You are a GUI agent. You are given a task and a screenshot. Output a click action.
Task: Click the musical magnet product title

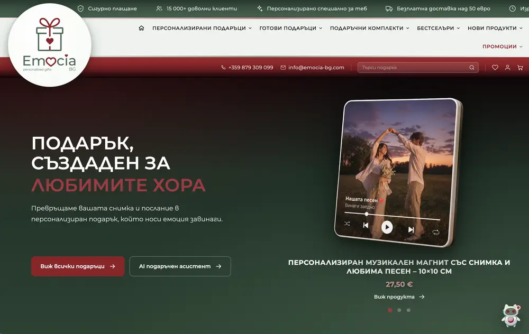coord(399,267)
